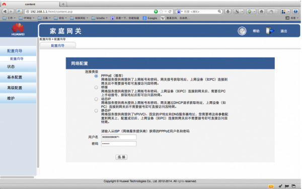Click the brush icon in status bar
The height and width of the screenshot is (189, 302).
click(x=281, y=186)
